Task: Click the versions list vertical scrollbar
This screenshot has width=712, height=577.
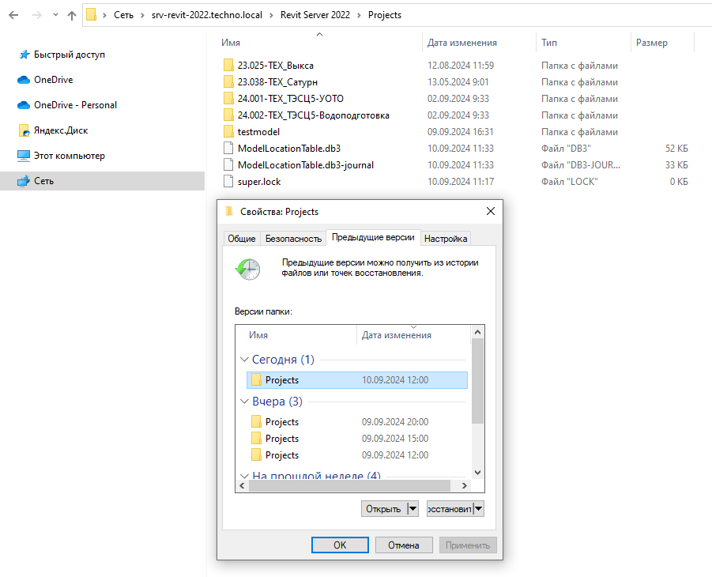Action: click(477, 379)
